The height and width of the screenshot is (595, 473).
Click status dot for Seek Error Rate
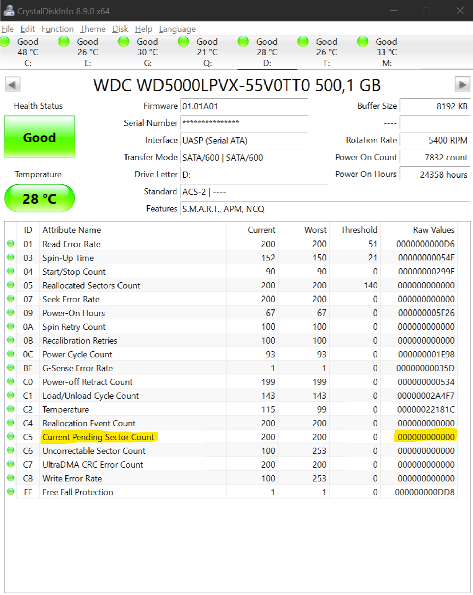(x=11, y=298)
